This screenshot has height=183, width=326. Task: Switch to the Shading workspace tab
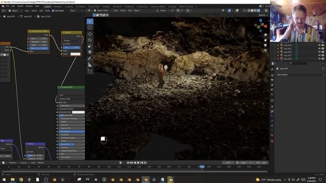pos(106,7)
